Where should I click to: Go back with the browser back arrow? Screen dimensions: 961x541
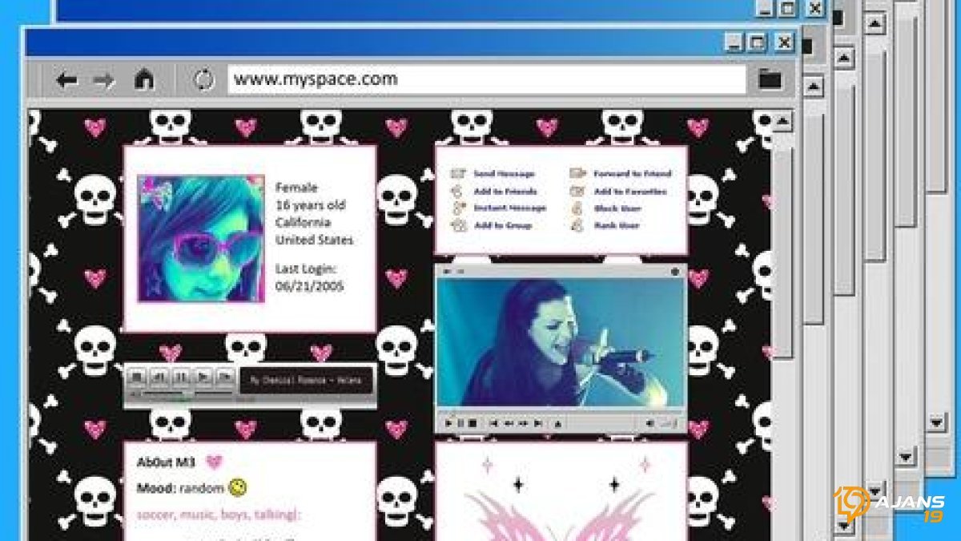67,79
